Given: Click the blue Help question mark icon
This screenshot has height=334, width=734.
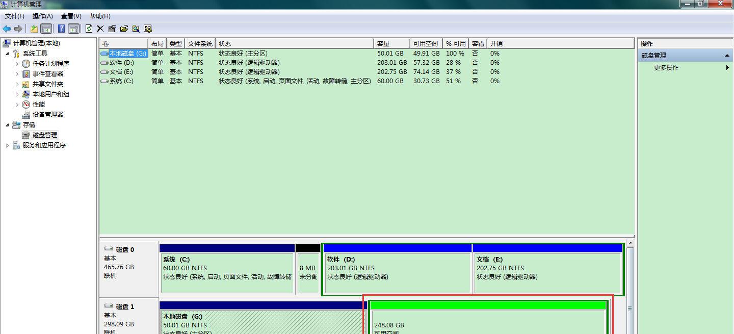Looking at the screenshot, I should tap(61, 29).
